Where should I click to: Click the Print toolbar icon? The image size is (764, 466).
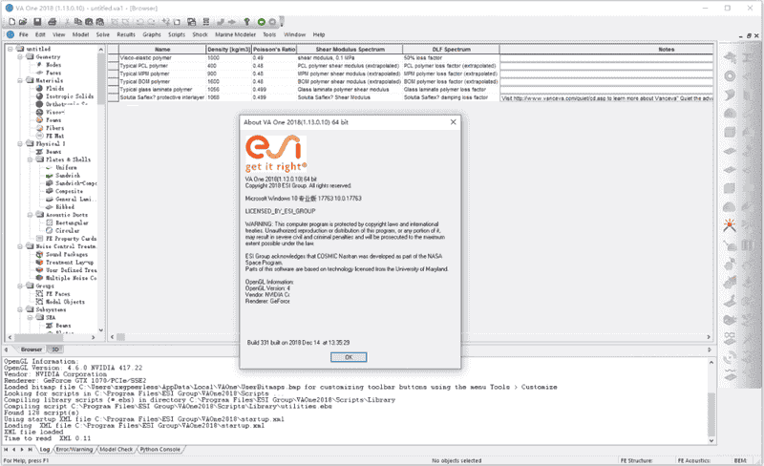click(53, 22)
